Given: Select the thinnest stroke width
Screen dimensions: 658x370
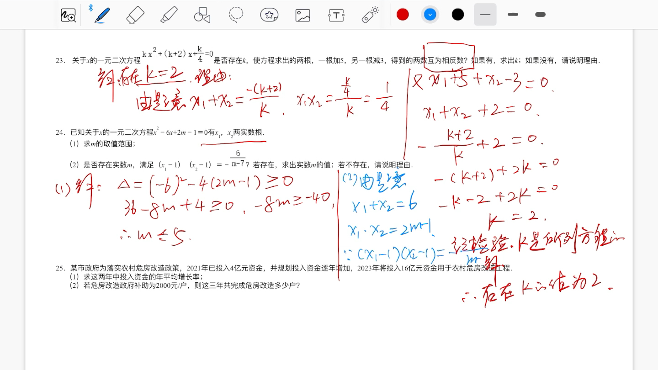Looking at the screenshot, I should tap(485, 15).
